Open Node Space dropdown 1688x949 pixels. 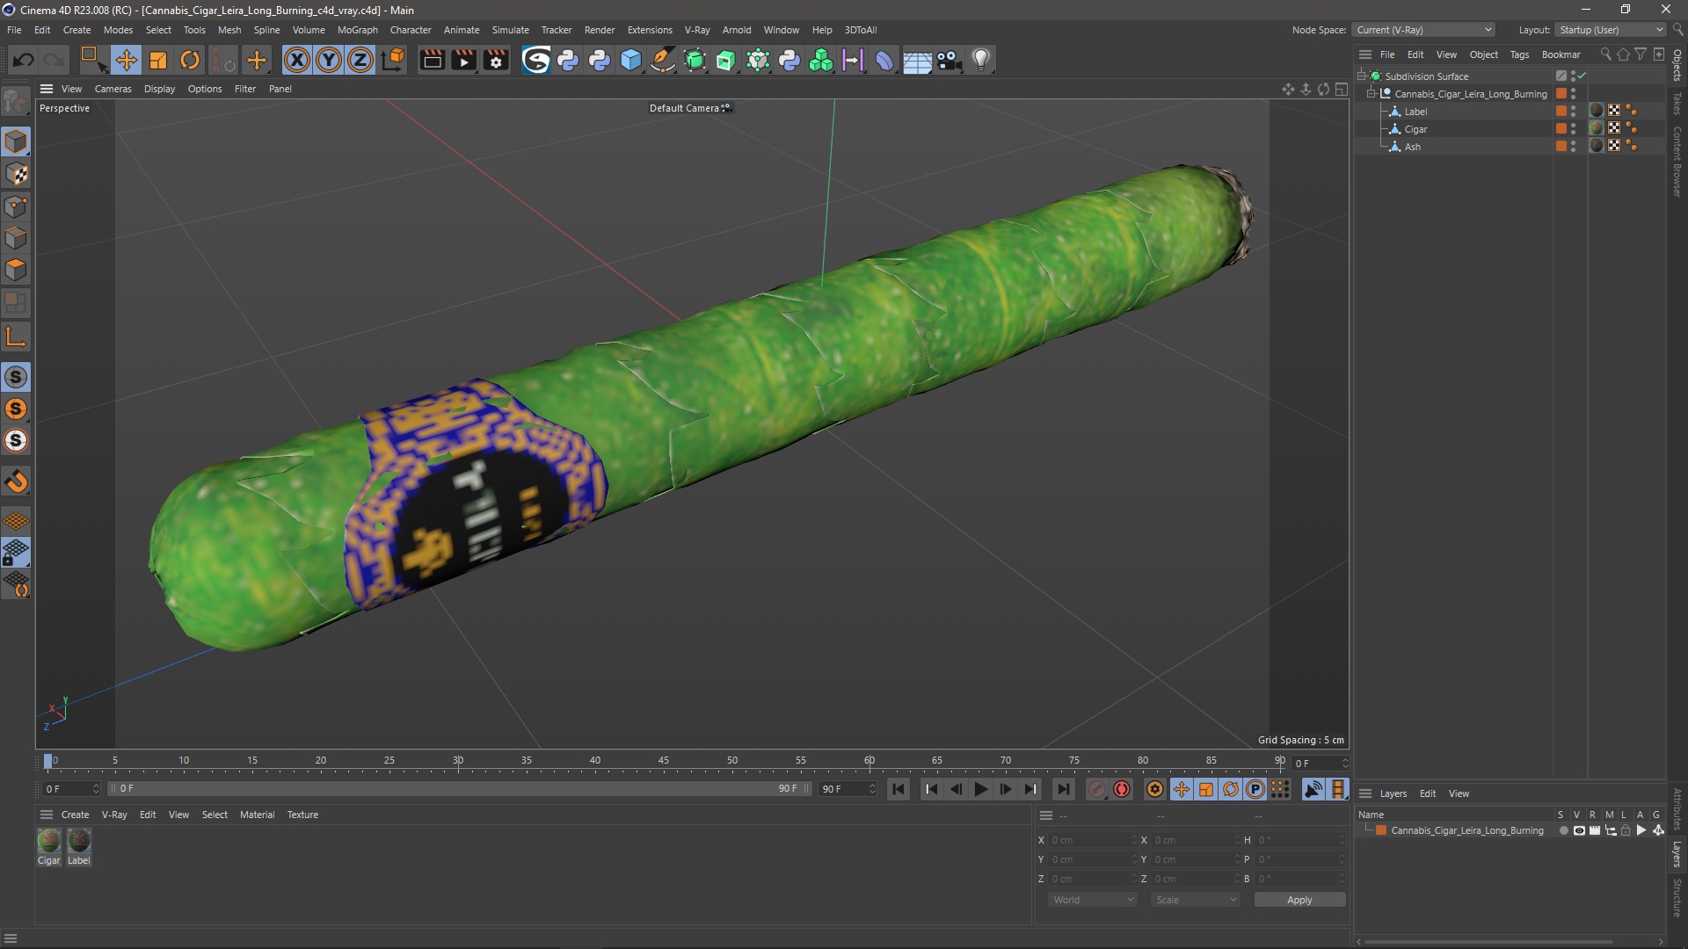coord(1422,30)
